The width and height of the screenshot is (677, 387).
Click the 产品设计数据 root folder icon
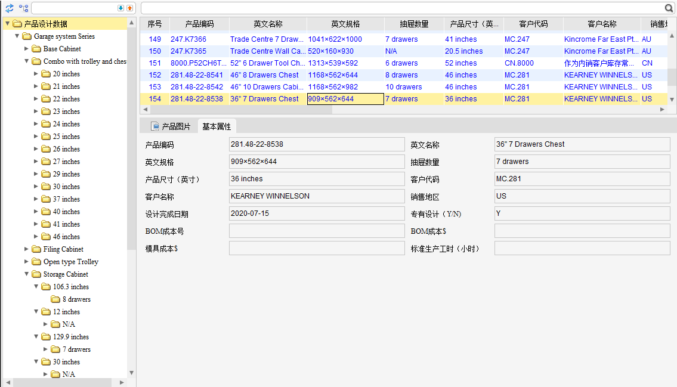(x=17, y=24)
